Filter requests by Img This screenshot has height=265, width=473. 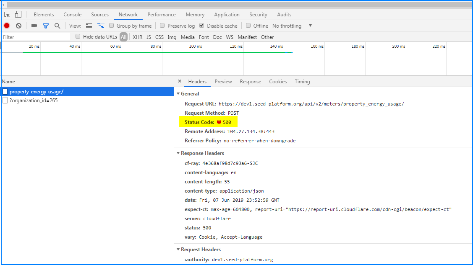pyautogui.click(x=172, y=37)
